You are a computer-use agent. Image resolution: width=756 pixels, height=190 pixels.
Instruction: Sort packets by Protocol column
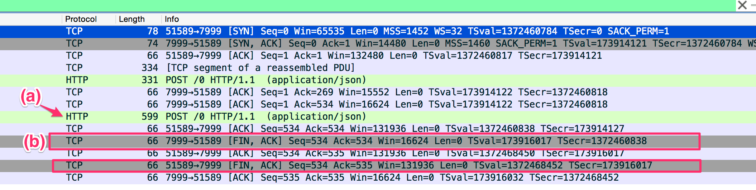pyautogui.click(x=81, y=19)
